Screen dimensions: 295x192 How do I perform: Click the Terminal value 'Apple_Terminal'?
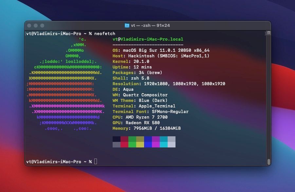pos(157,106)
